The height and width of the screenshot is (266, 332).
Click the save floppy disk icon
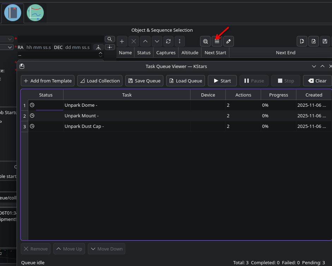coord(325,41)
